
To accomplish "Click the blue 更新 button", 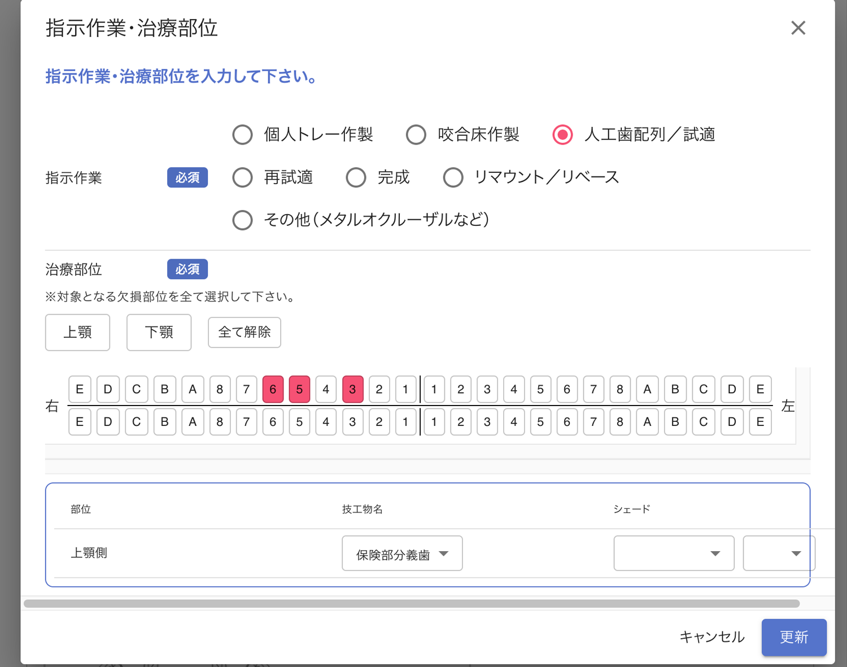I will [x=793, y=637].
